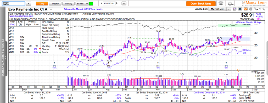Click the 4/11/2019 date field
The image size is (268, 103).
109,3
